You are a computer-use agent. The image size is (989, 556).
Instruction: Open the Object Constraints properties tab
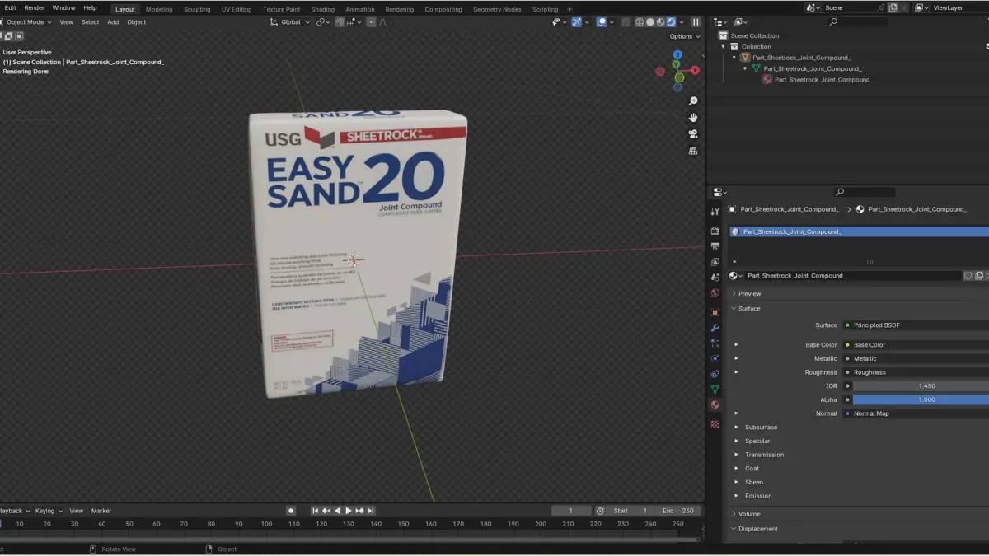pyautogui.click(x=715, y=374)
